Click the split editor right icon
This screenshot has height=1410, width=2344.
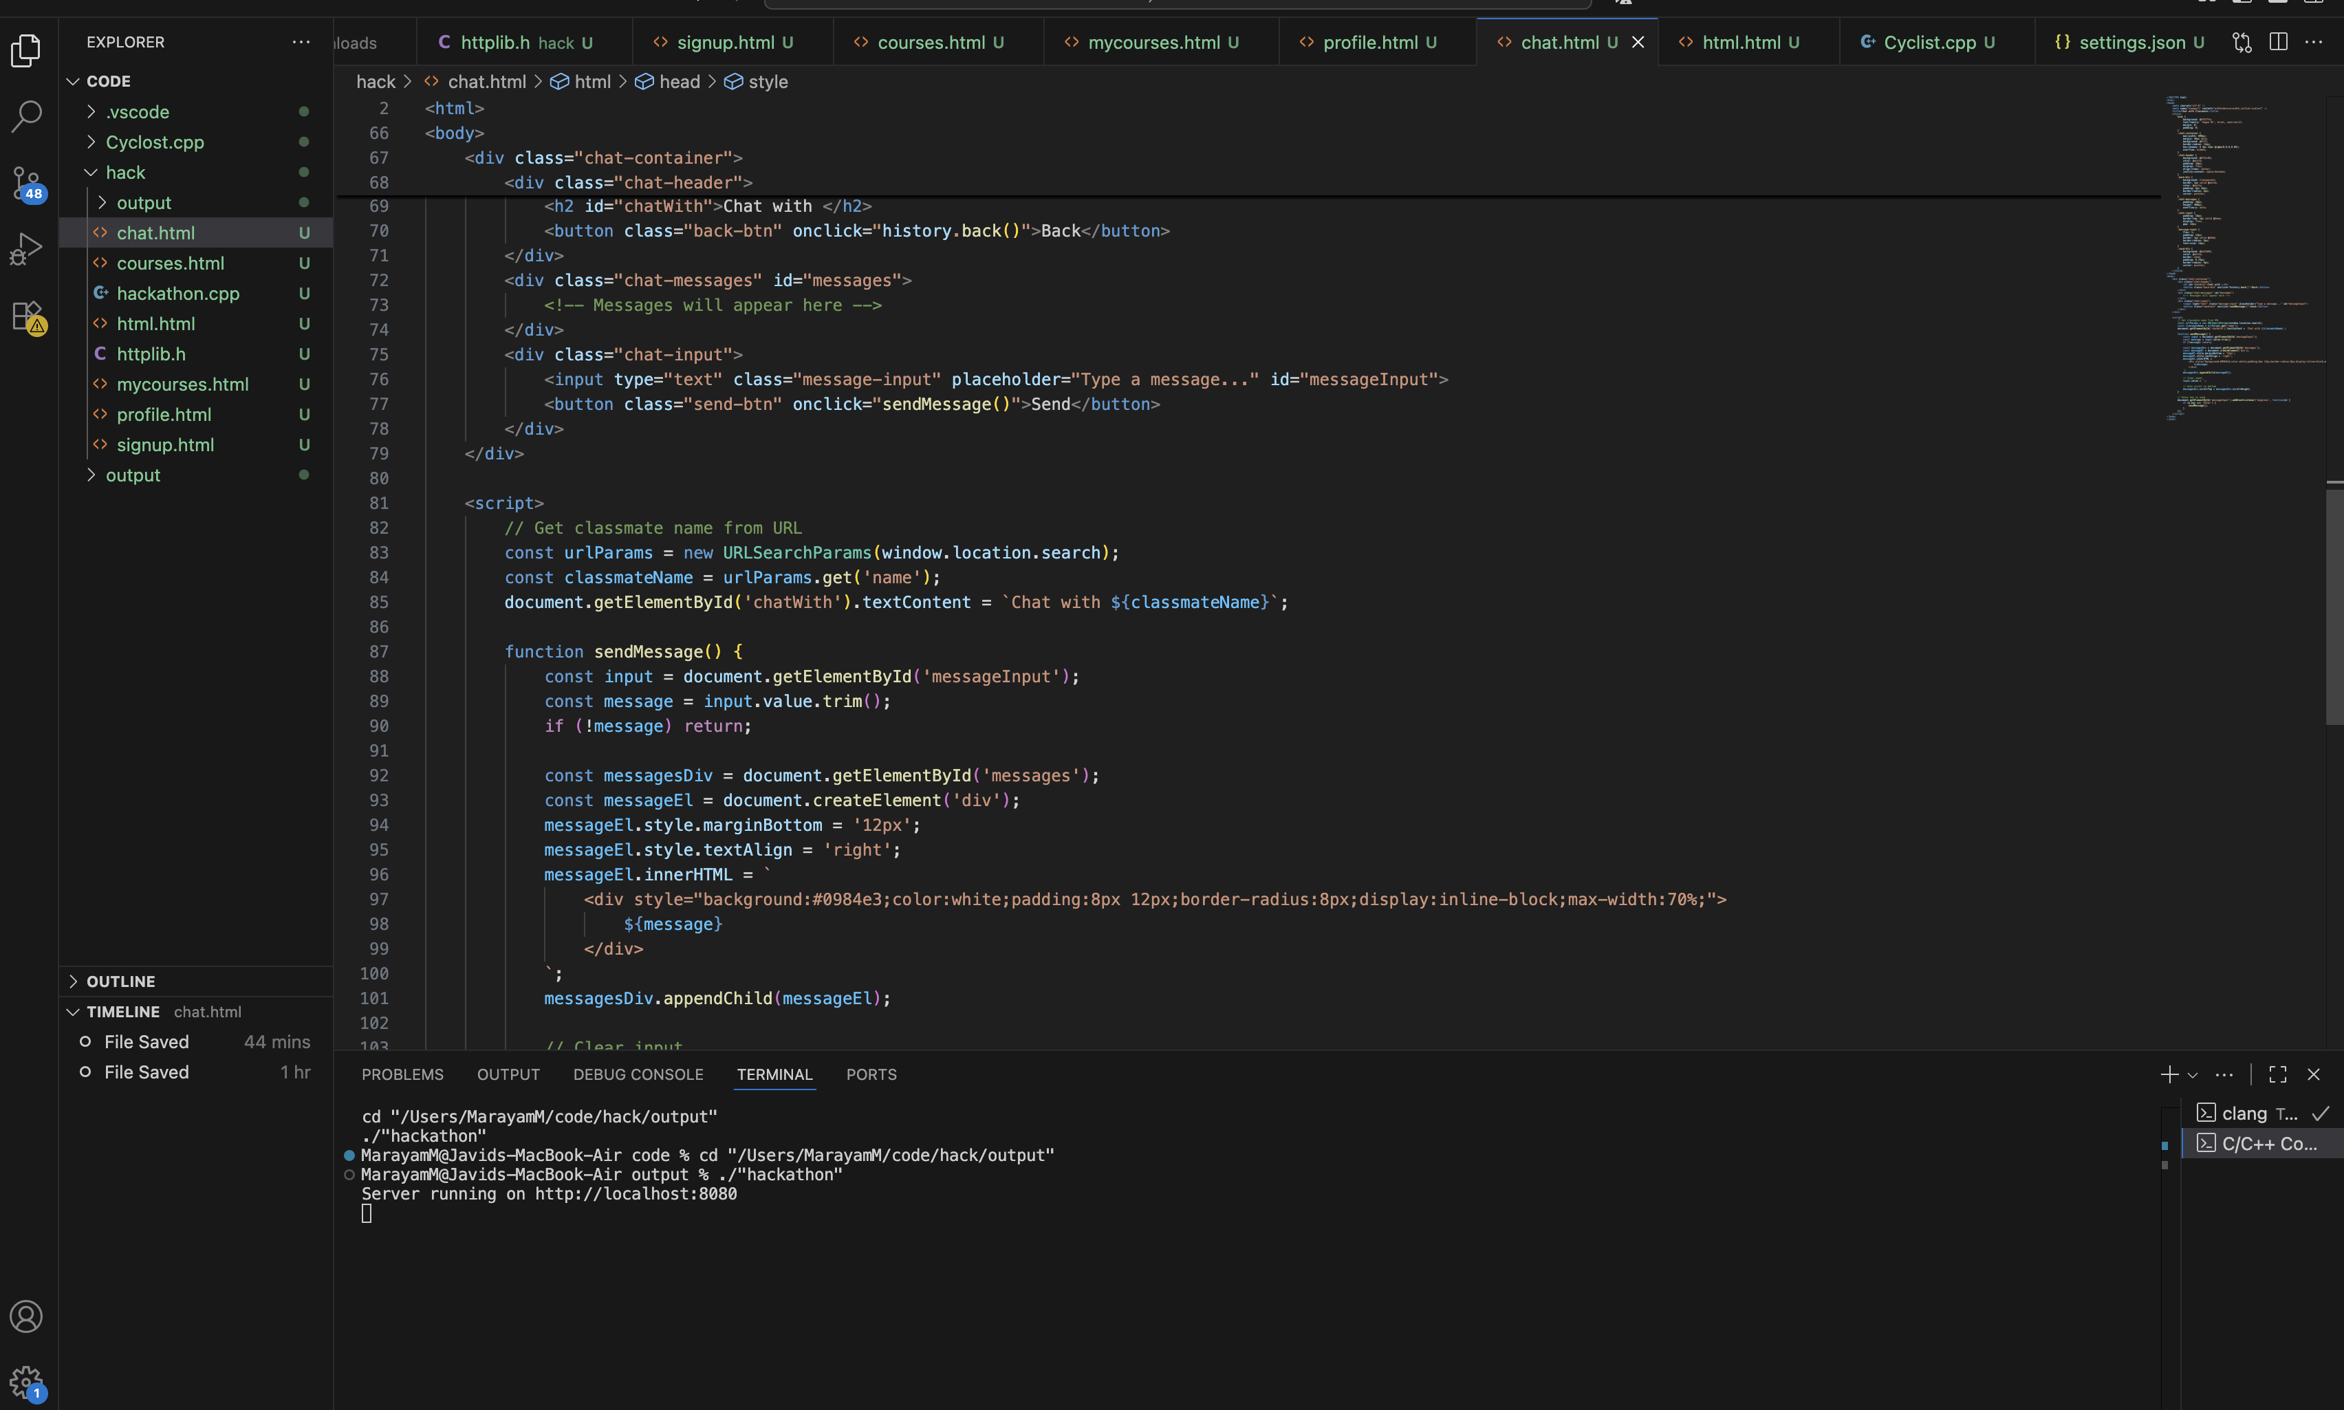click(2277, 42)
